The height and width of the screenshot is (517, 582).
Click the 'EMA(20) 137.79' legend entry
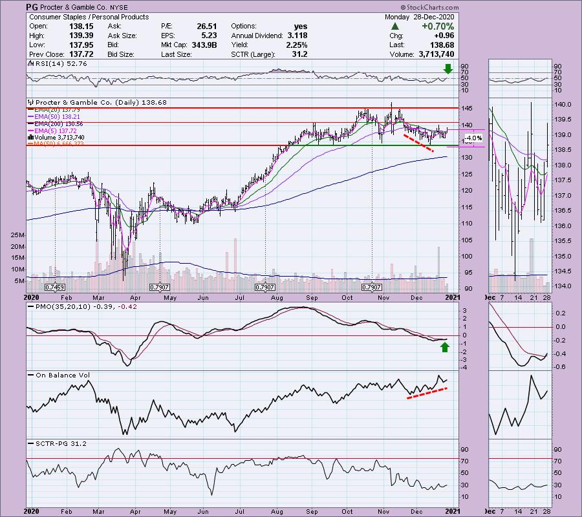pos(56,110)
